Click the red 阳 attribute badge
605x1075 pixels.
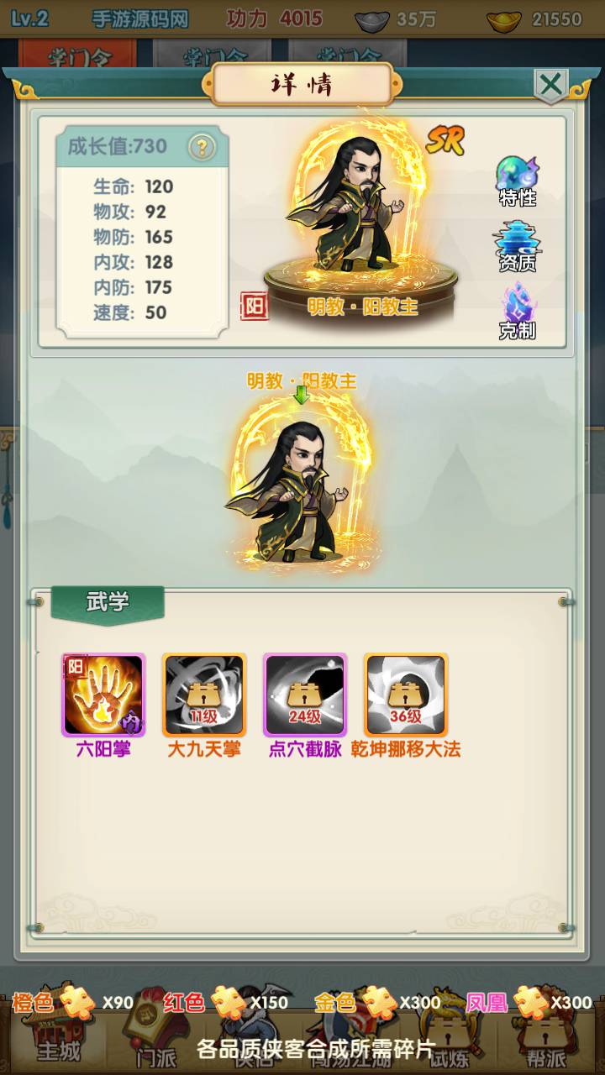(x=254, y=307)
